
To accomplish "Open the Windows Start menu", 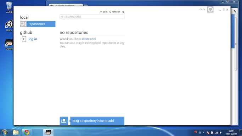I will (x=5, y=132).
